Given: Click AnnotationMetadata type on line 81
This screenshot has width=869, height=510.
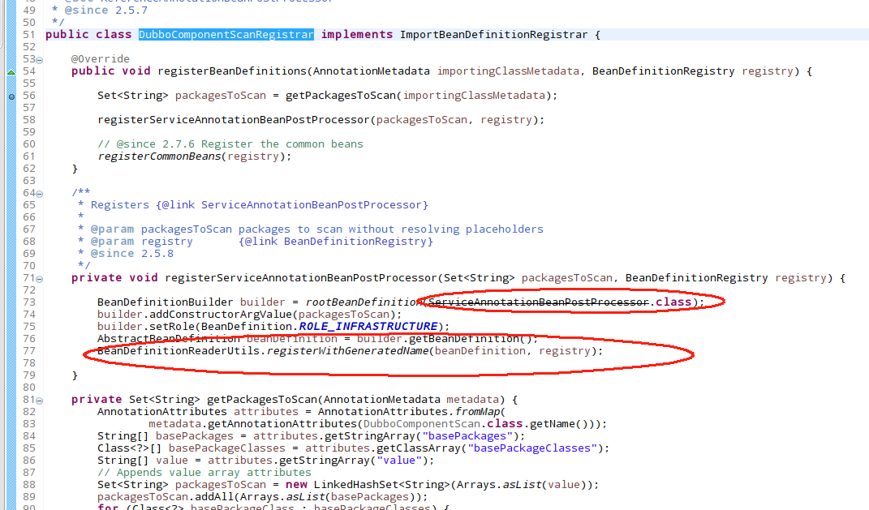Looking at the screenshot, I should [382, 400].
